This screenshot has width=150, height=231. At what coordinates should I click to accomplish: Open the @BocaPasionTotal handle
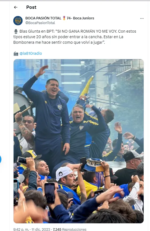tap(40, 23)
